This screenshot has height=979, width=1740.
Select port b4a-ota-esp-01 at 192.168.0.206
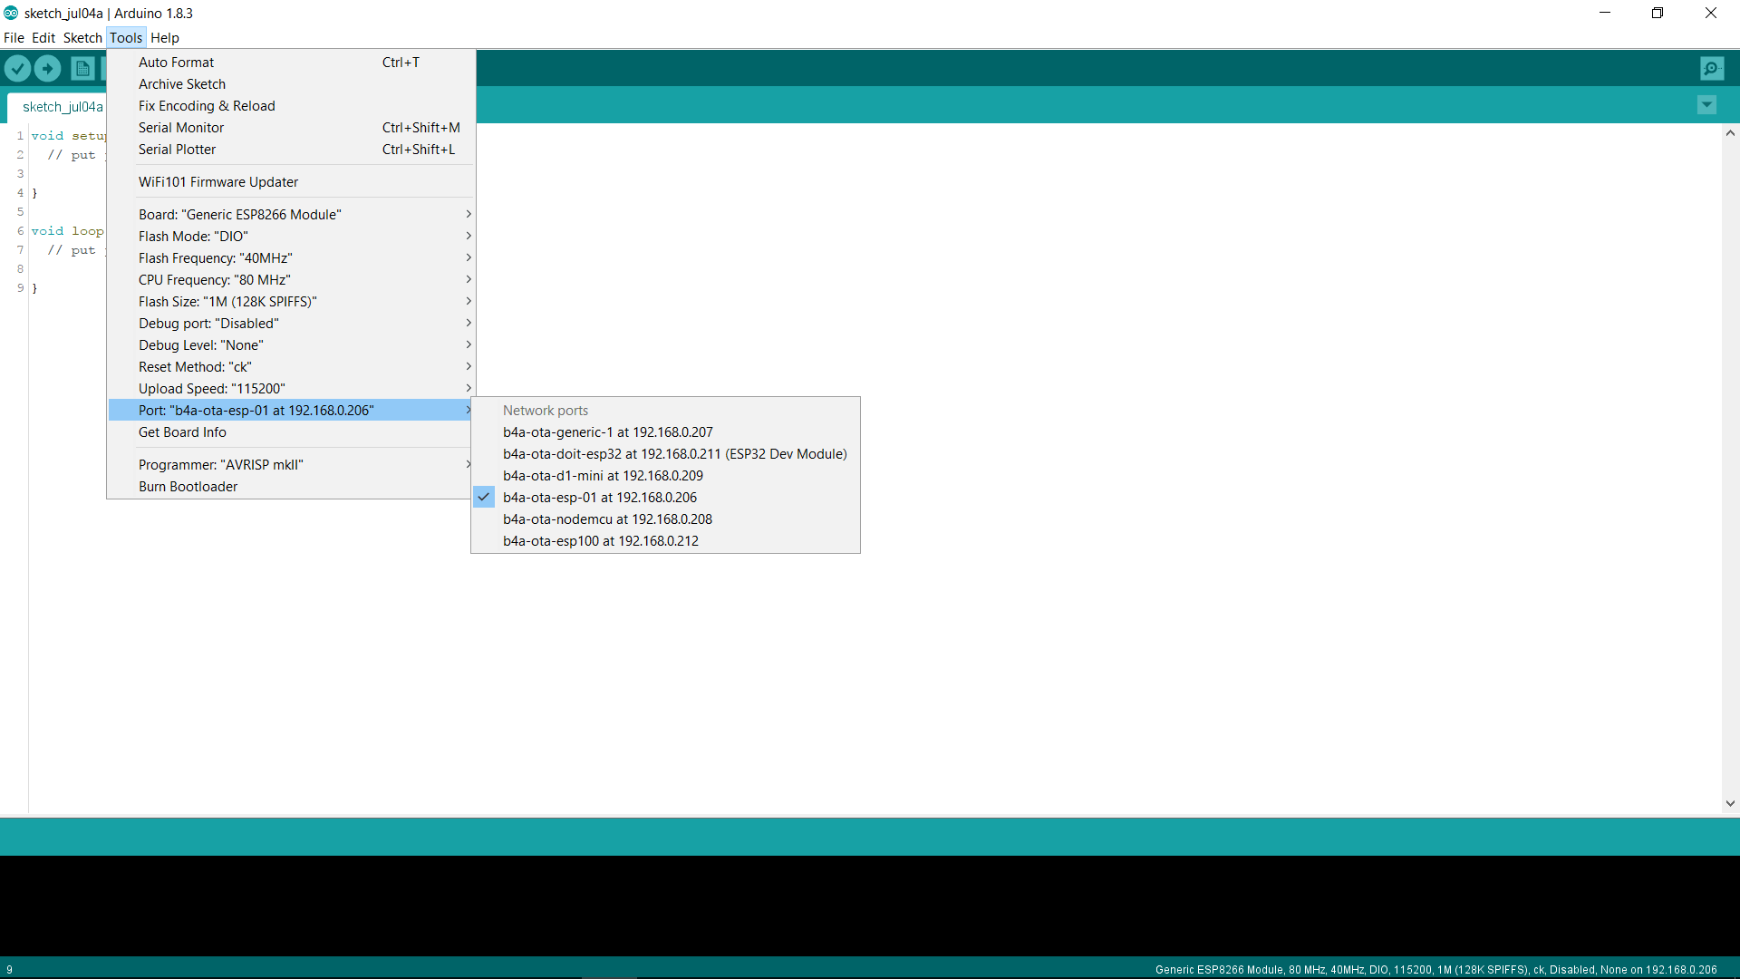pyautogui.click(x=600, y=498)
